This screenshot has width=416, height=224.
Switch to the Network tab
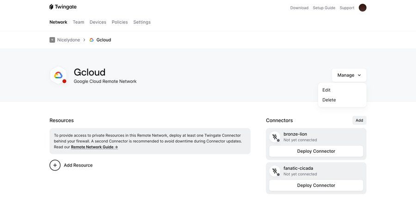point(58,22)
